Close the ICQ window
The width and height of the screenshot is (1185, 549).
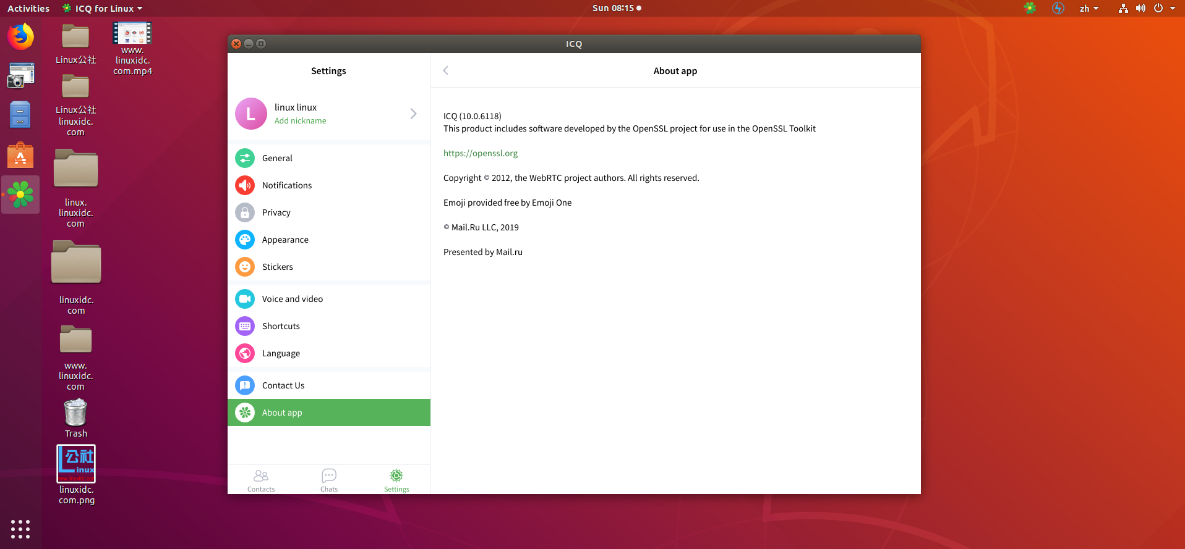(x=236, y=44)
